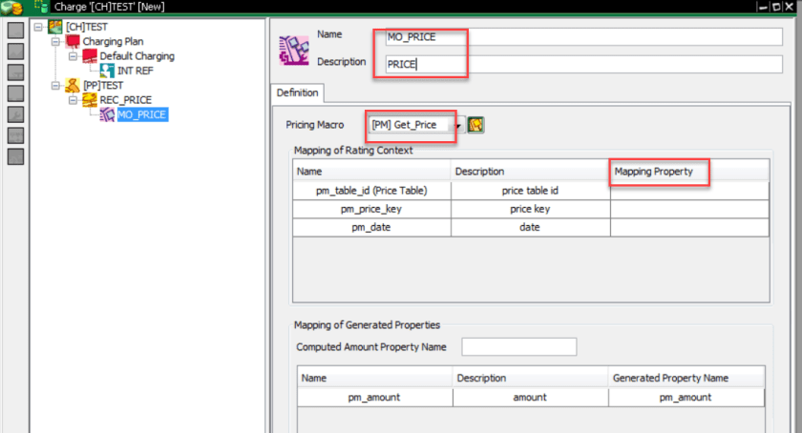Open the Pricing Macro dropdown arrow
The image size is (802, 433).
coord(458,125)
